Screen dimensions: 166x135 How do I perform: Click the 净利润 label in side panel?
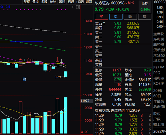click(x=159, y=39)
